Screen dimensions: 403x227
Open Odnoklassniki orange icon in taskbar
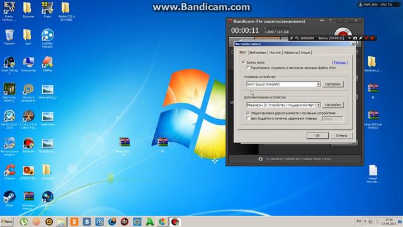tap(74, 221)
